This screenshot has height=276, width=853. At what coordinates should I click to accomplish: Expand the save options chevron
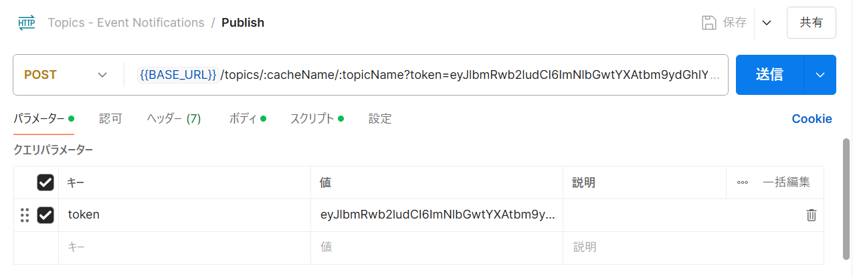pyautogui.click(x=767, y=23)
